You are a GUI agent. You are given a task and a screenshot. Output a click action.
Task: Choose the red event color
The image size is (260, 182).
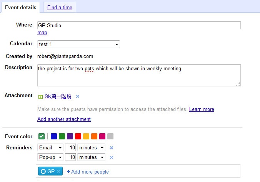pos(78,136)
